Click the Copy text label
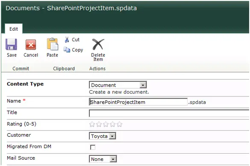The image size is (250, 166). 77,50
